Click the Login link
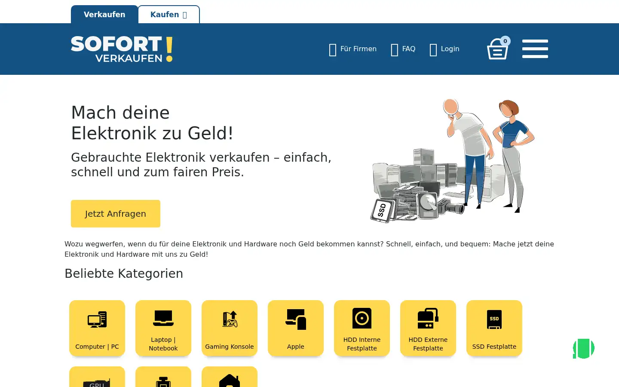Screen dimensions: 619x387 pos(444,49)
